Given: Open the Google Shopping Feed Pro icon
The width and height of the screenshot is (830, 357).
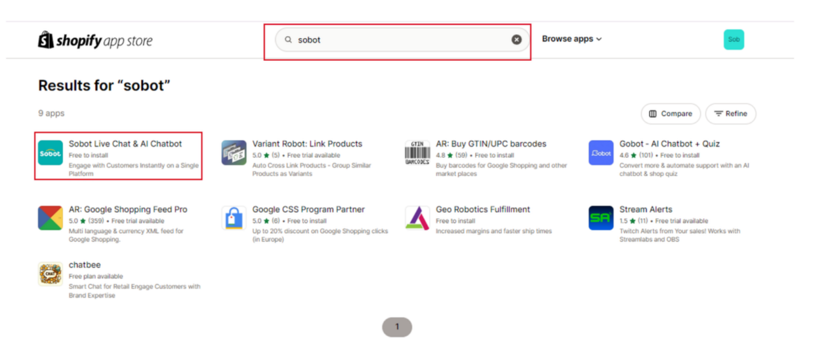Looking at the screenshot, I should 51,218.
